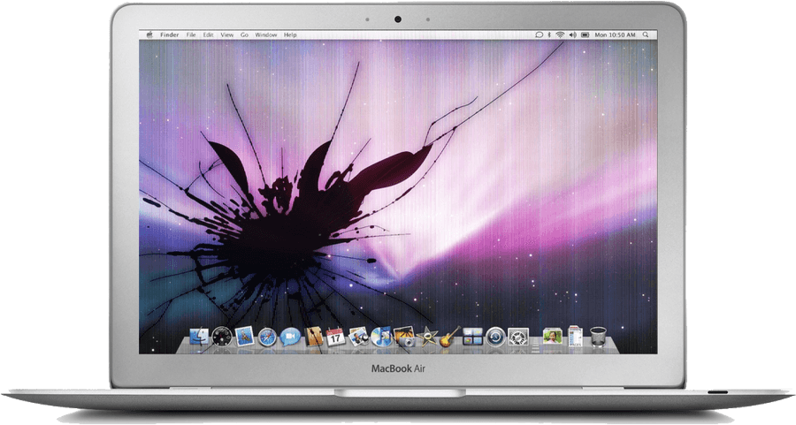The image size is (796, 425).
Task: Launch GarageBand guitar icon
Action: click(x=450, y=337)
